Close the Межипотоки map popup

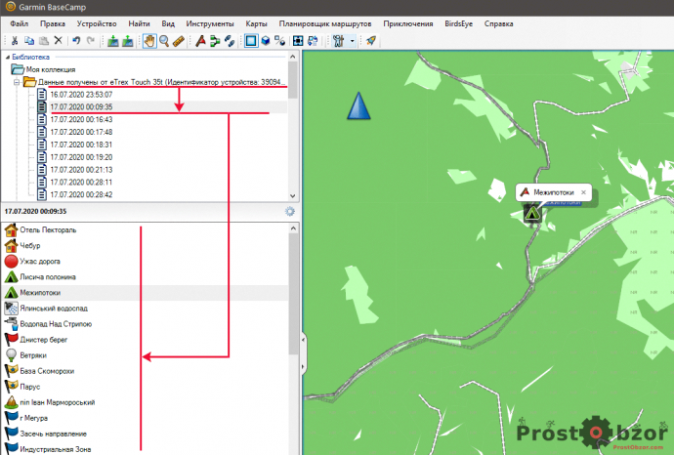tap(583, 192)
